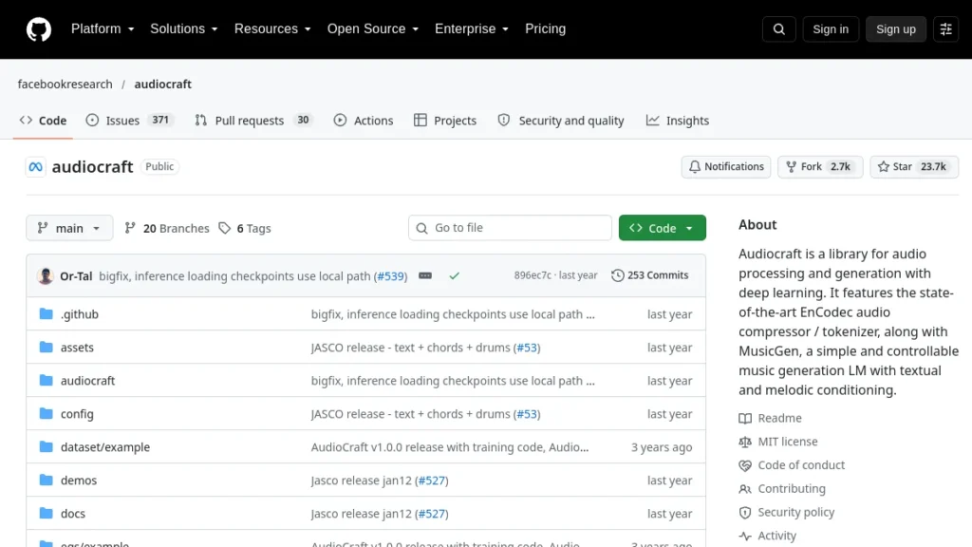This screenshot has height=547, width=972.
Task: Expand the commit message ellipsis icon
Action: click(x=425, y=275)
